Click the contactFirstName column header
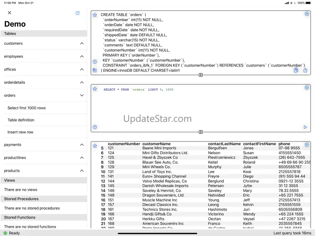This screenshot has width=315, height=236. tap(259, 144)
